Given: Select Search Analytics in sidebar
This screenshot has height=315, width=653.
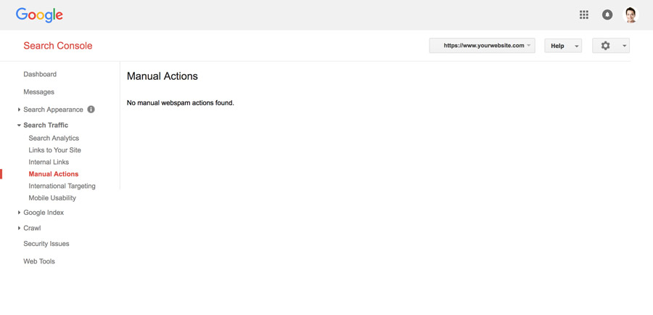Looking at the screenshot, I should click(x=54, y=138).
